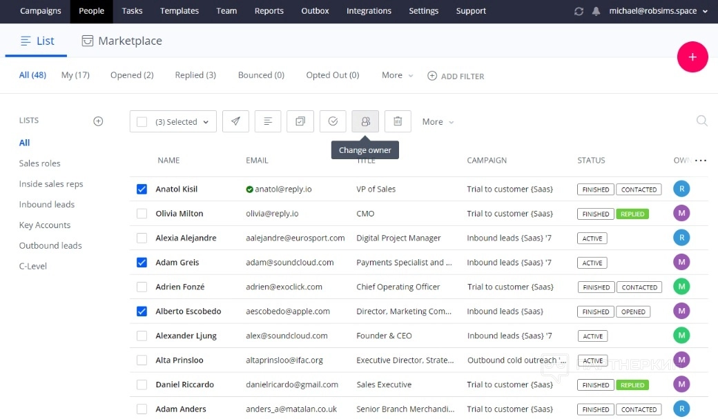718x419 pixels.
Task: Click owner avatar M for Adam Greis
Action: (681, 262)
